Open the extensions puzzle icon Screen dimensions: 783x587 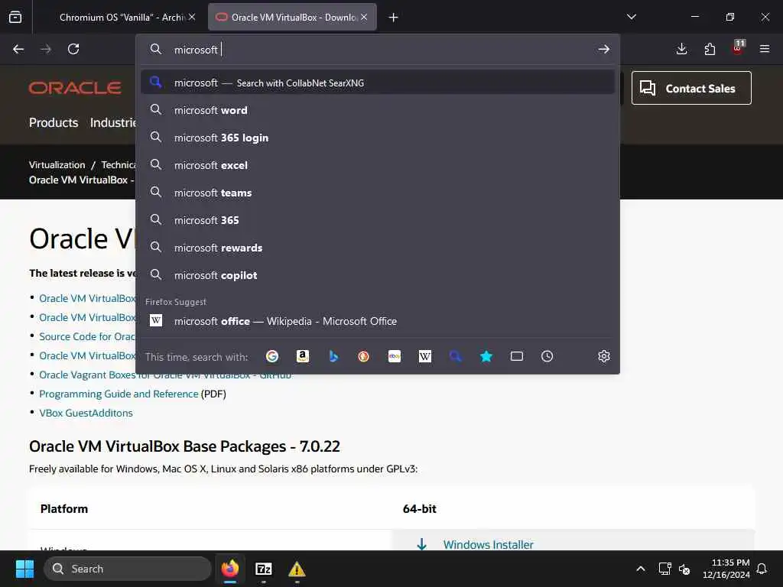[x=710, y=49]
